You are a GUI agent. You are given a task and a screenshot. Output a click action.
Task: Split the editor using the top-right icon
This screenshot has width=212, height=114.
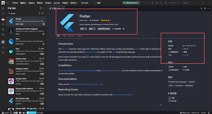pos(205,8)
